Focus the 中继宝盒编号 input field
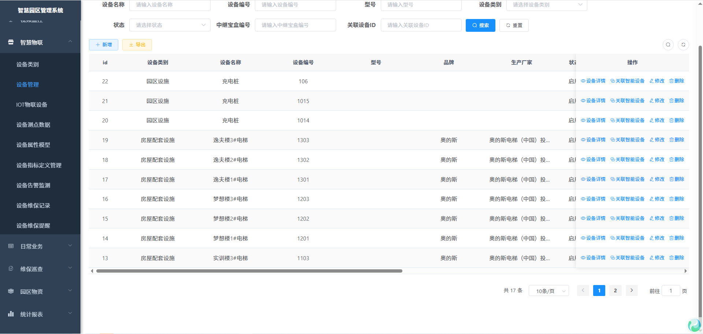The image size is (703, 334). pos(295,25)
